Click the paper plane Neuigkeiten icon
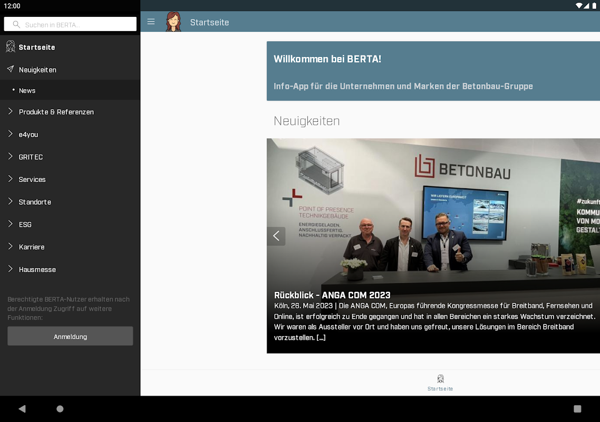 click(11, 69)
